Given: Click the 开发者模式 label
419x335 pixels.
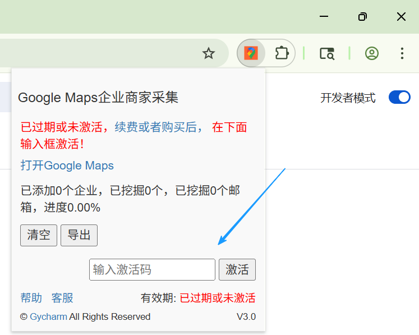Looking at the screenshot, I should (x=348, y=98).
